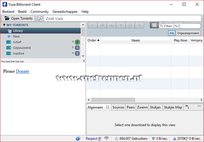Open the Gereedschappen menu
This screenshot has width=204, height=142.
[65, 12]
